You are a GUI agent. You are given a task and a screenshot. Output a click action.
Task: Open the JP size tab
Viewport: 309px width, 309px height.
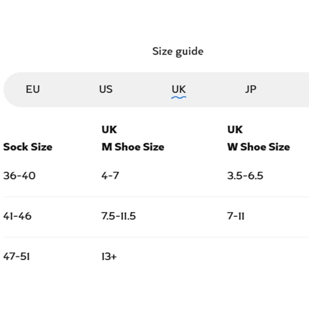pos(251,90)
